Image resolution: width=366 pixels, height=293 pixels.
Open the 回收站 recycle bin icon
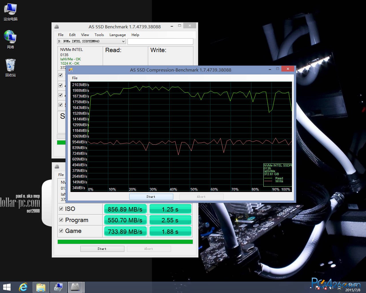[11, 68]
